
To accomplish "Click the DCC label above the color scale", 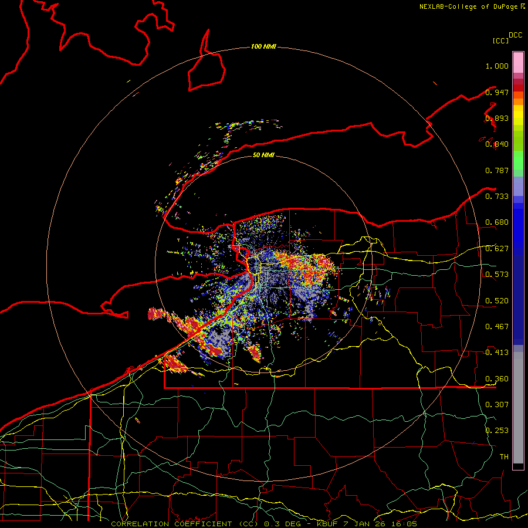I will click(516, 35).
